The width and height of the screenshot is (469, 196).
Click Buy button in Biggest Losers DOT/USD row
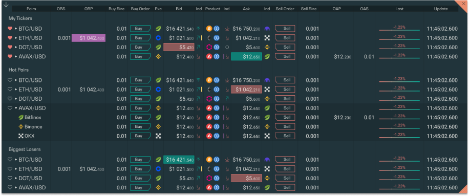(x=140, y=179)
